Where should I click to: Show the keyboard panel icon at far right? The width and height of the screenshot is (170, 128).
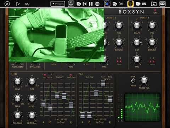(x=163, y=4)
